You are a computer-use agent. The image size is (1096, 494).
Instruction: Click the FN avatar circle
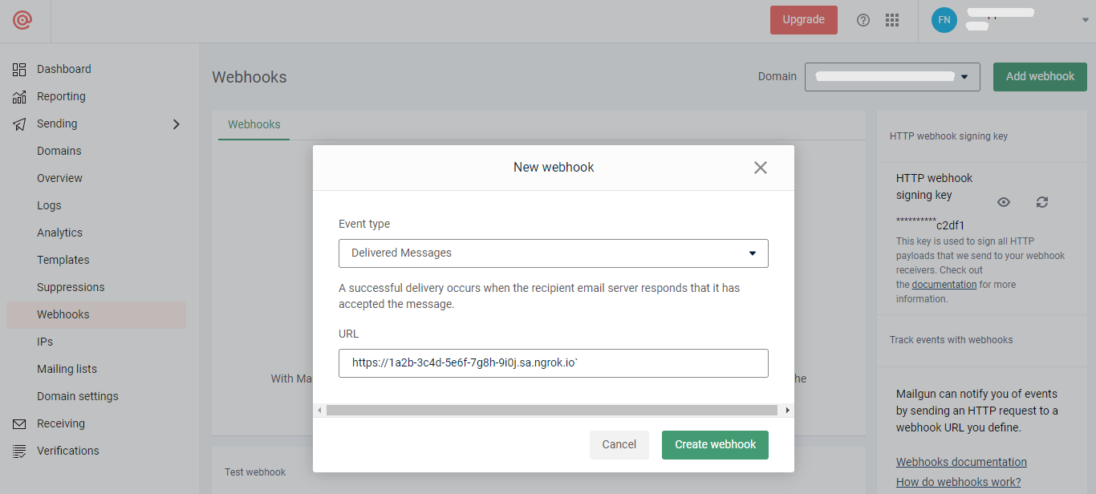[944, 19]
